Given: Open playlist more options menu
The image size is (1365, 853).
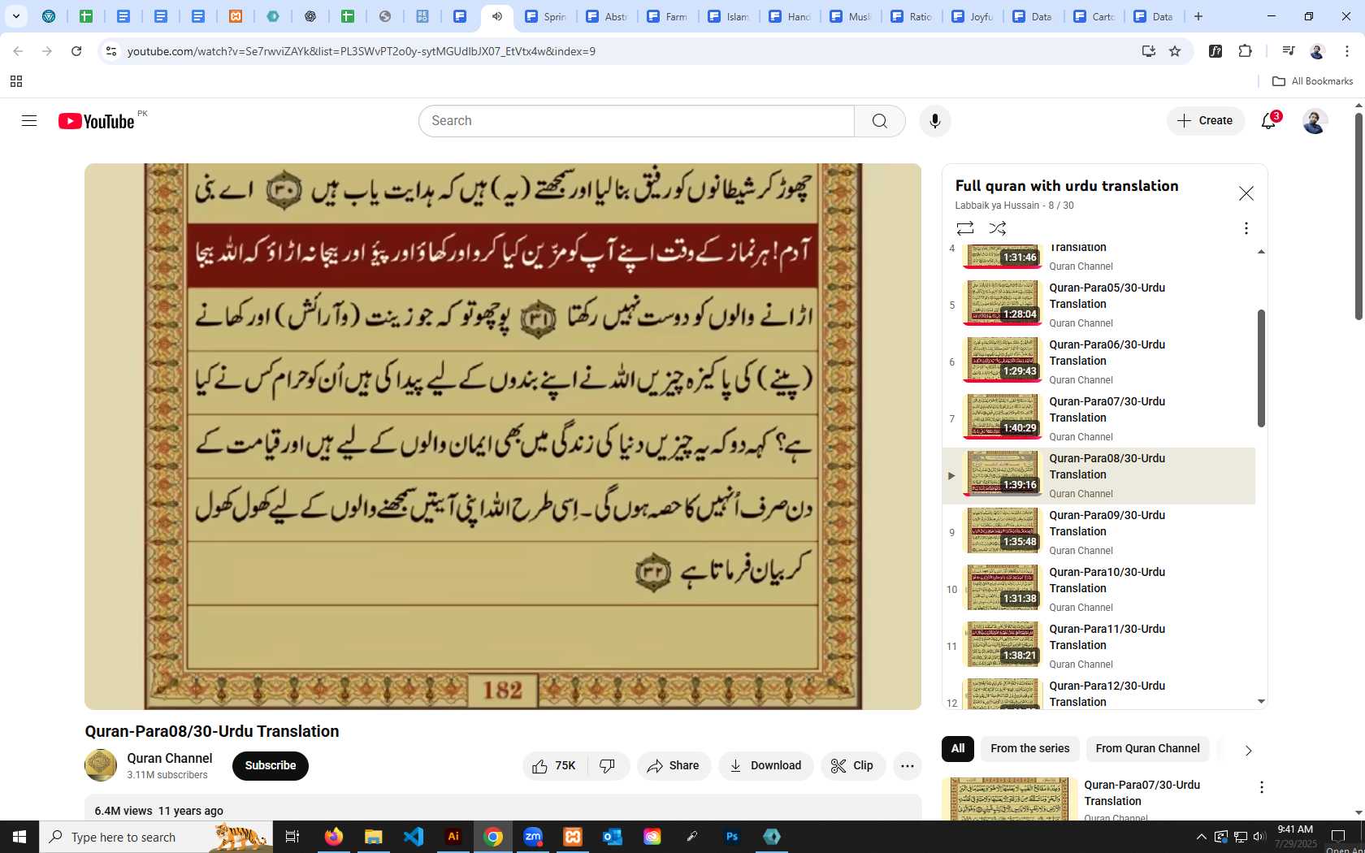Looking at the screenshot, I should click(1246, 228).
